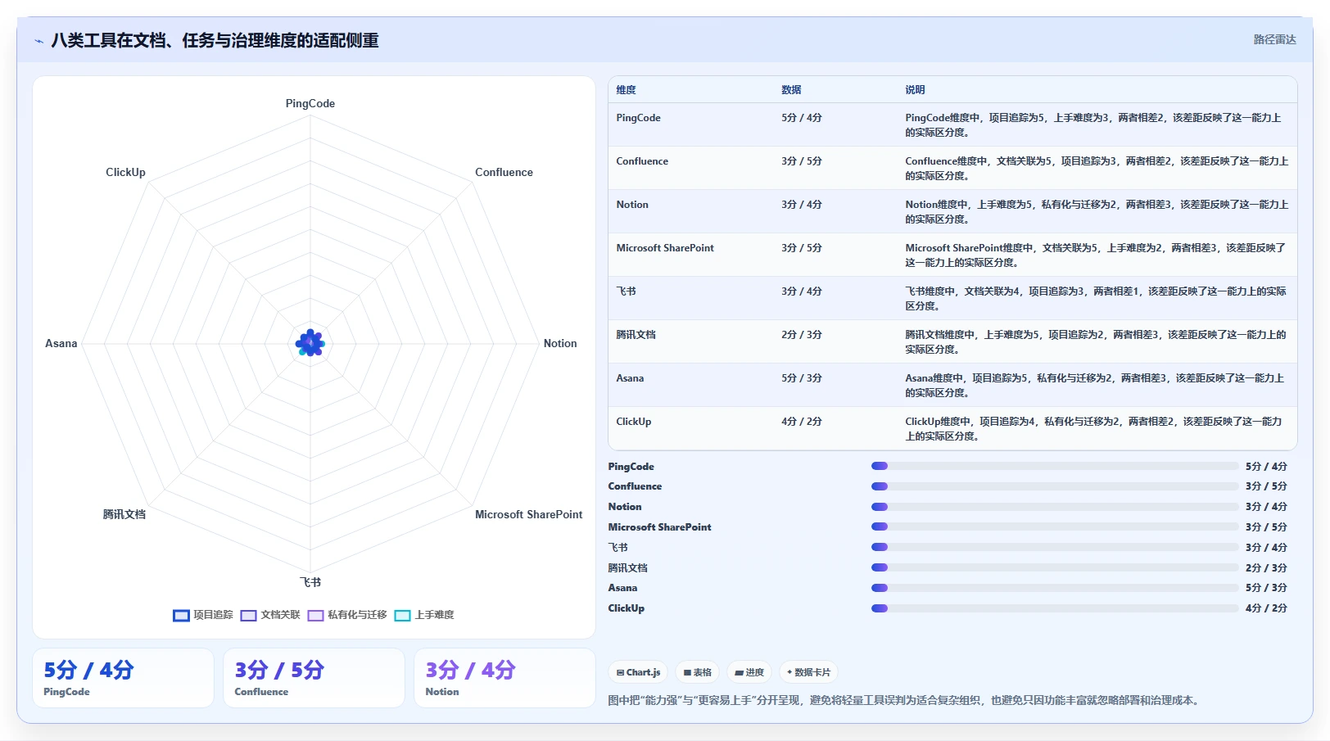This screenshot has width=1330, height=741.
Task: Click the ClickUp description cell text
Action: 1094,429
